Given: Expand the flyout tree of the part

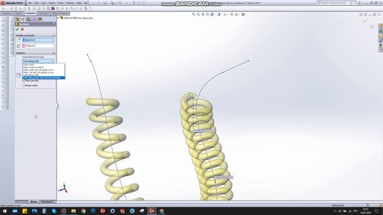Looking at the screenshot, I should 59,18.
